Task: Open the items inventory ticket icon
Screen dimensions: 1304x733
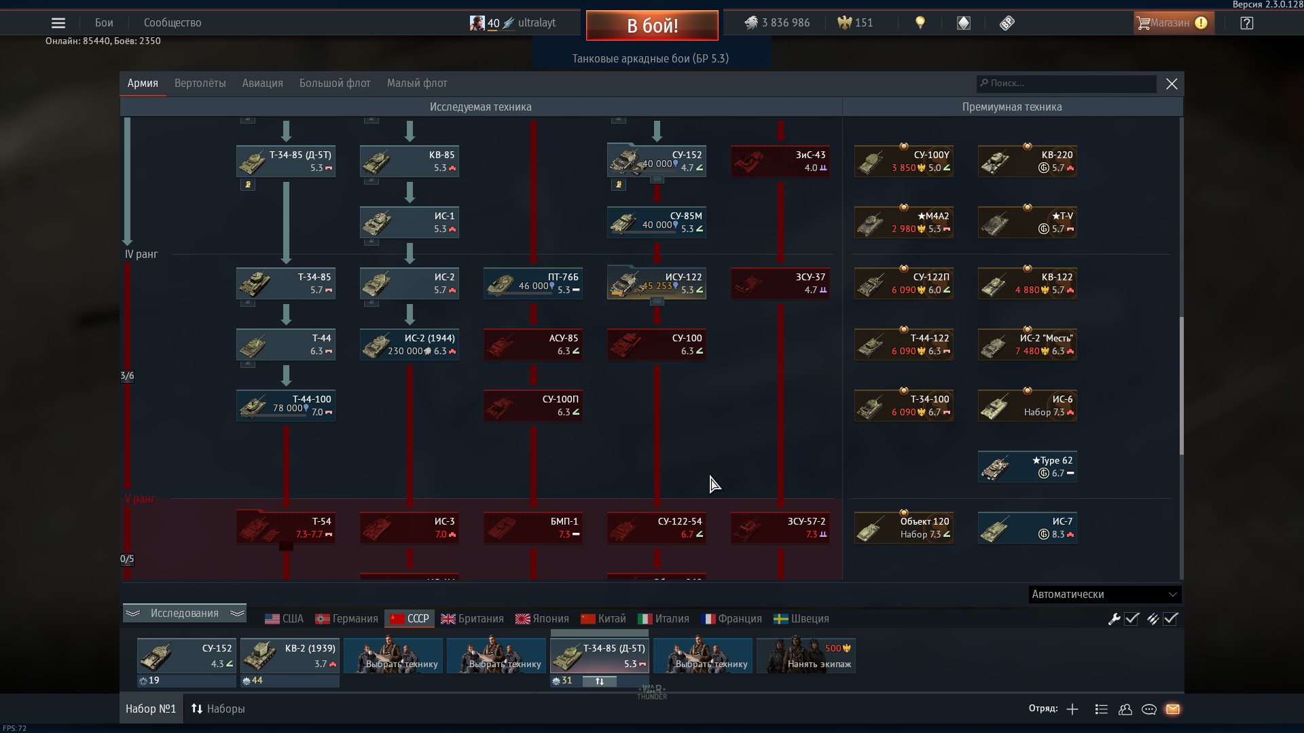Action: click(x=1007, y=23)
